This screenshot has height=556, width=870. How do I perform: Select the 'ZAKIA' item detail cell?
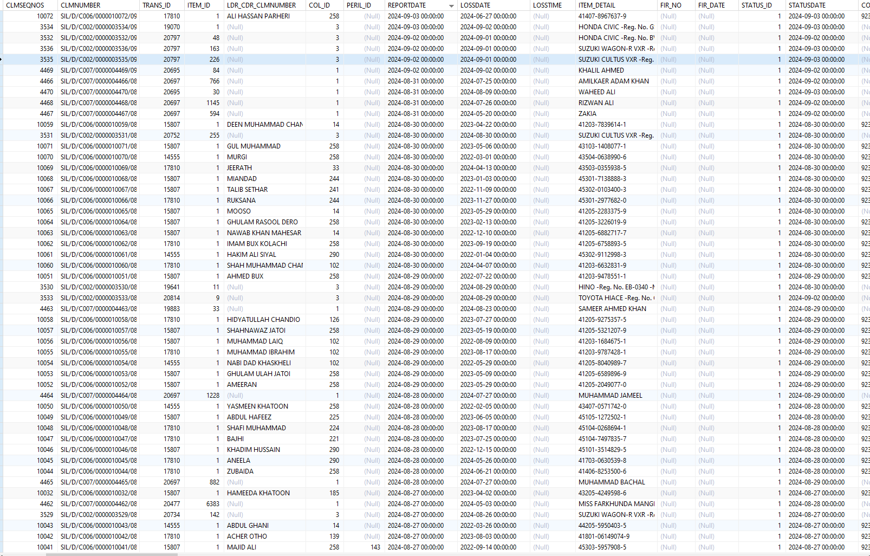click(616, 114)
